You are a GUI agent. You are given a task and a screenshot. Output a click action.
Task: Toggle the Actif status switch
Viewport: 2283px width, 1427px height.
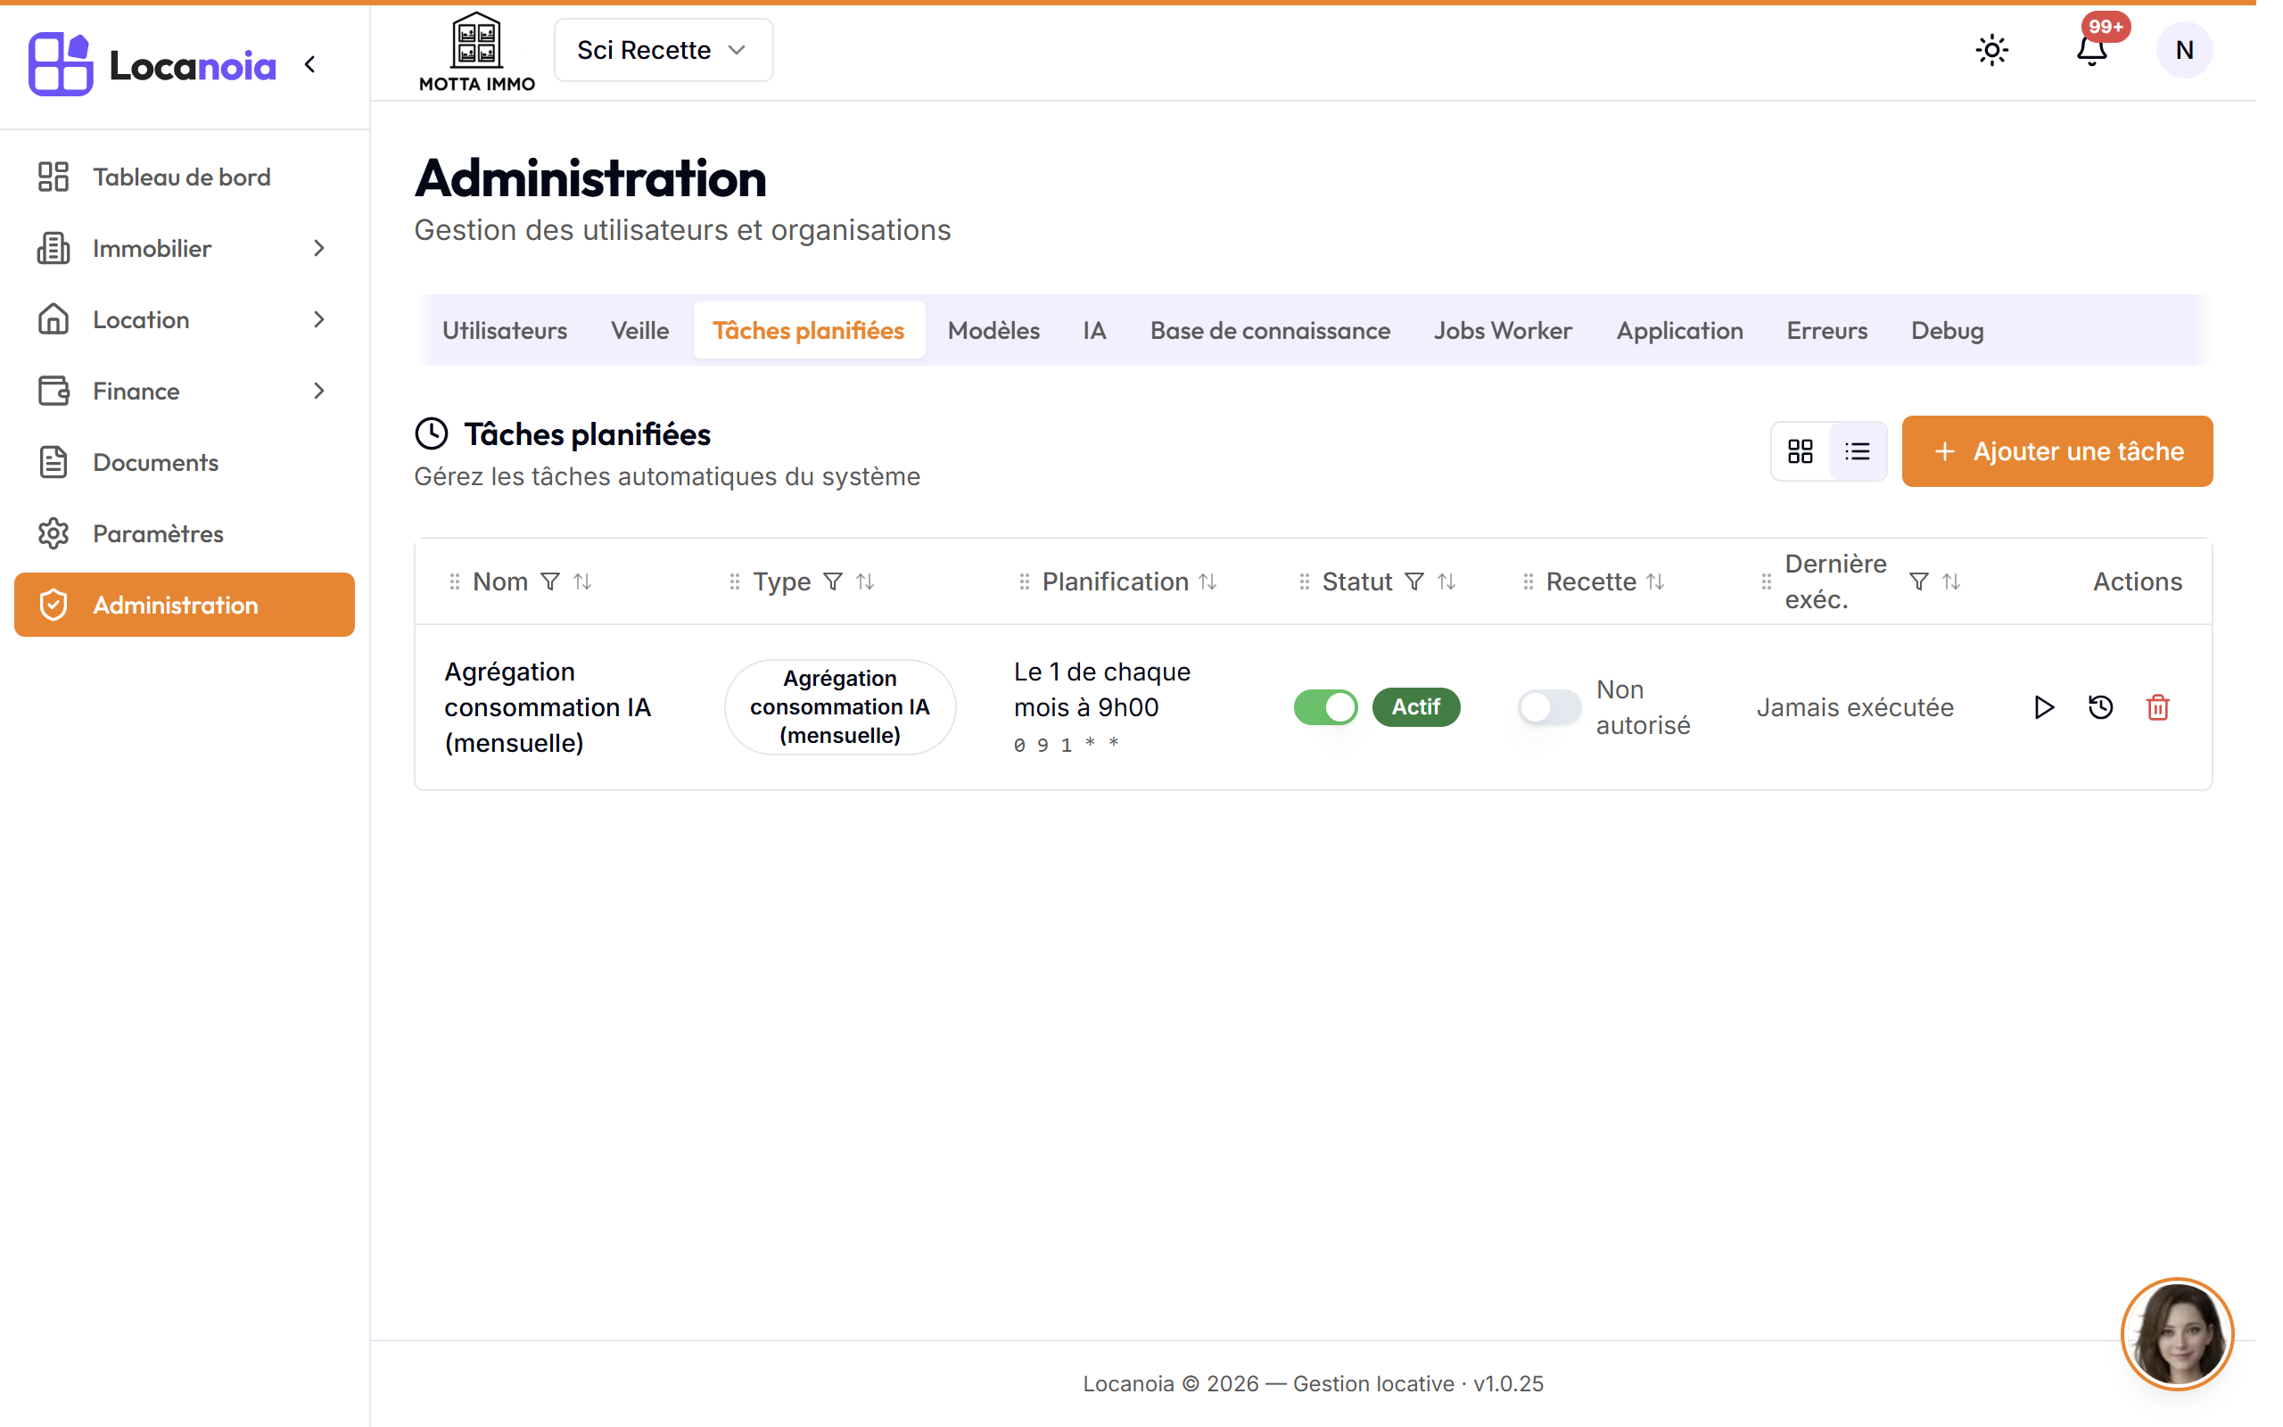(x=1324, y=707)
